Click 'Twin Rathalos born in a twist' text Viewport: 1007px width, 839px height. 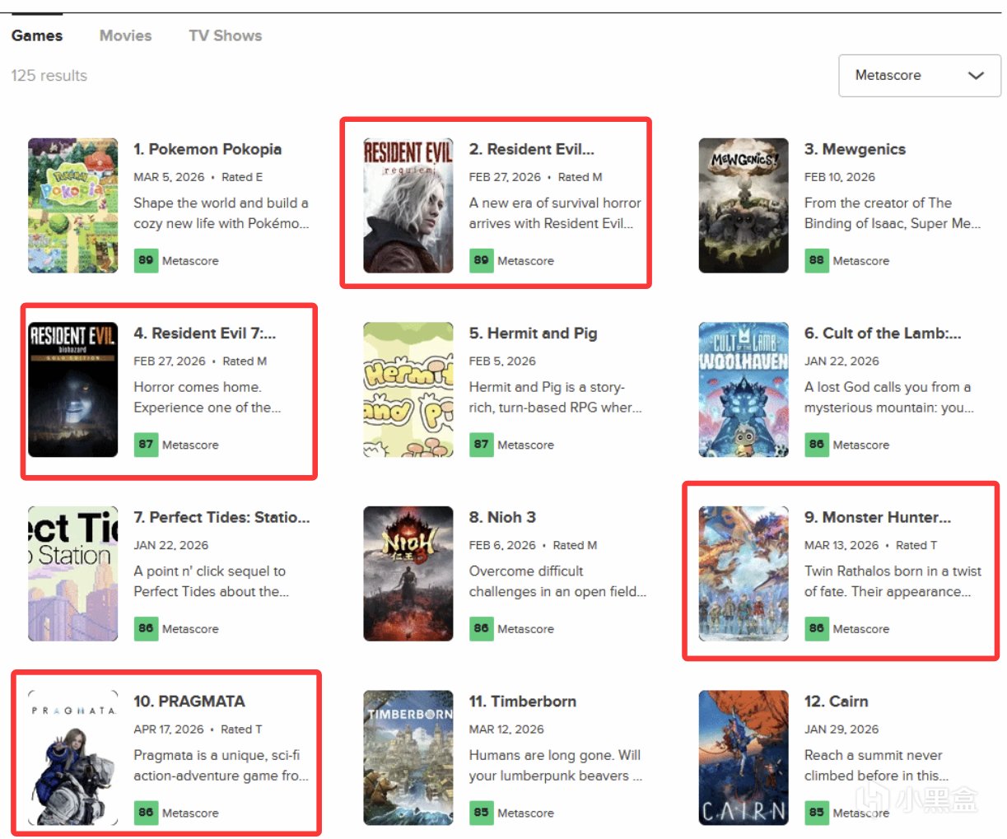[893, 571]
